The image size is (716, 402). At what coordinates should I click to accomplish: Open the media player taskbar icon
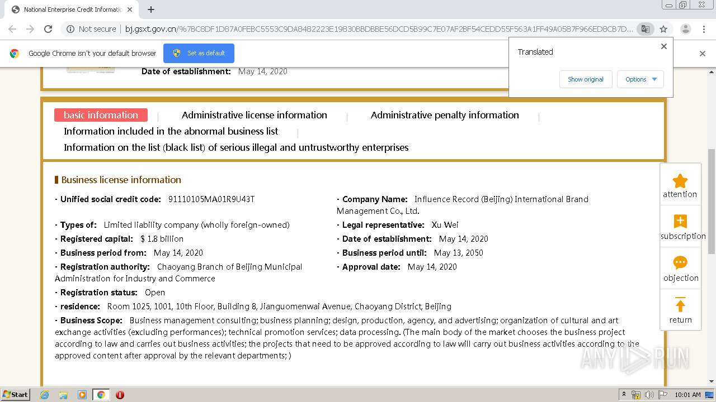point(82,395)
